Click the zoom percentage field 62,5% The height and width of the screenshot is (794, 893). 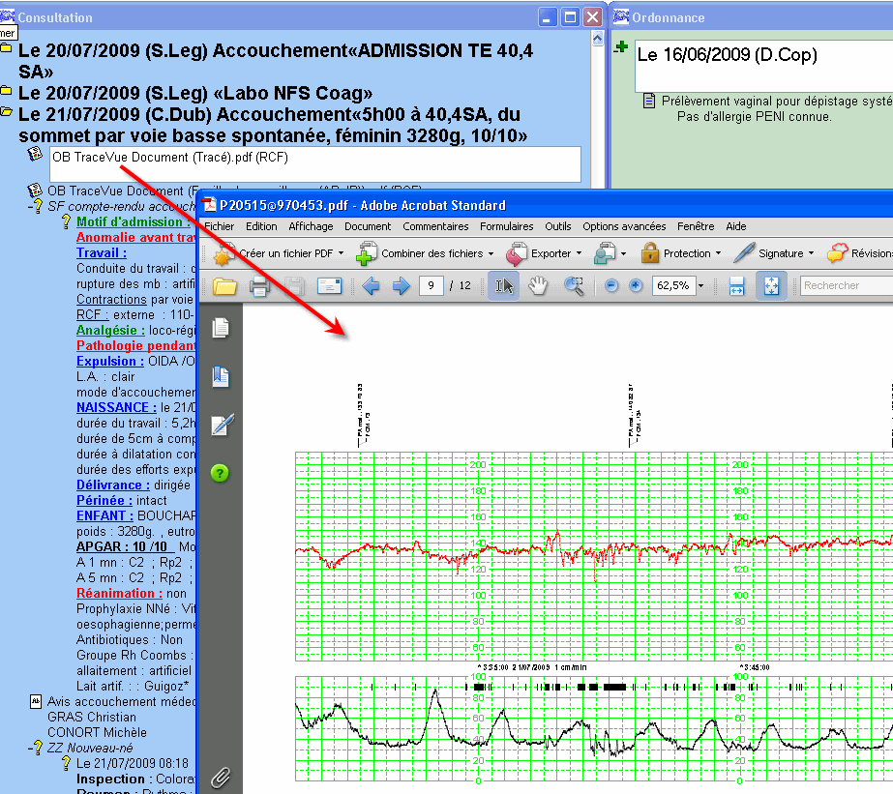tap(673, 285)
